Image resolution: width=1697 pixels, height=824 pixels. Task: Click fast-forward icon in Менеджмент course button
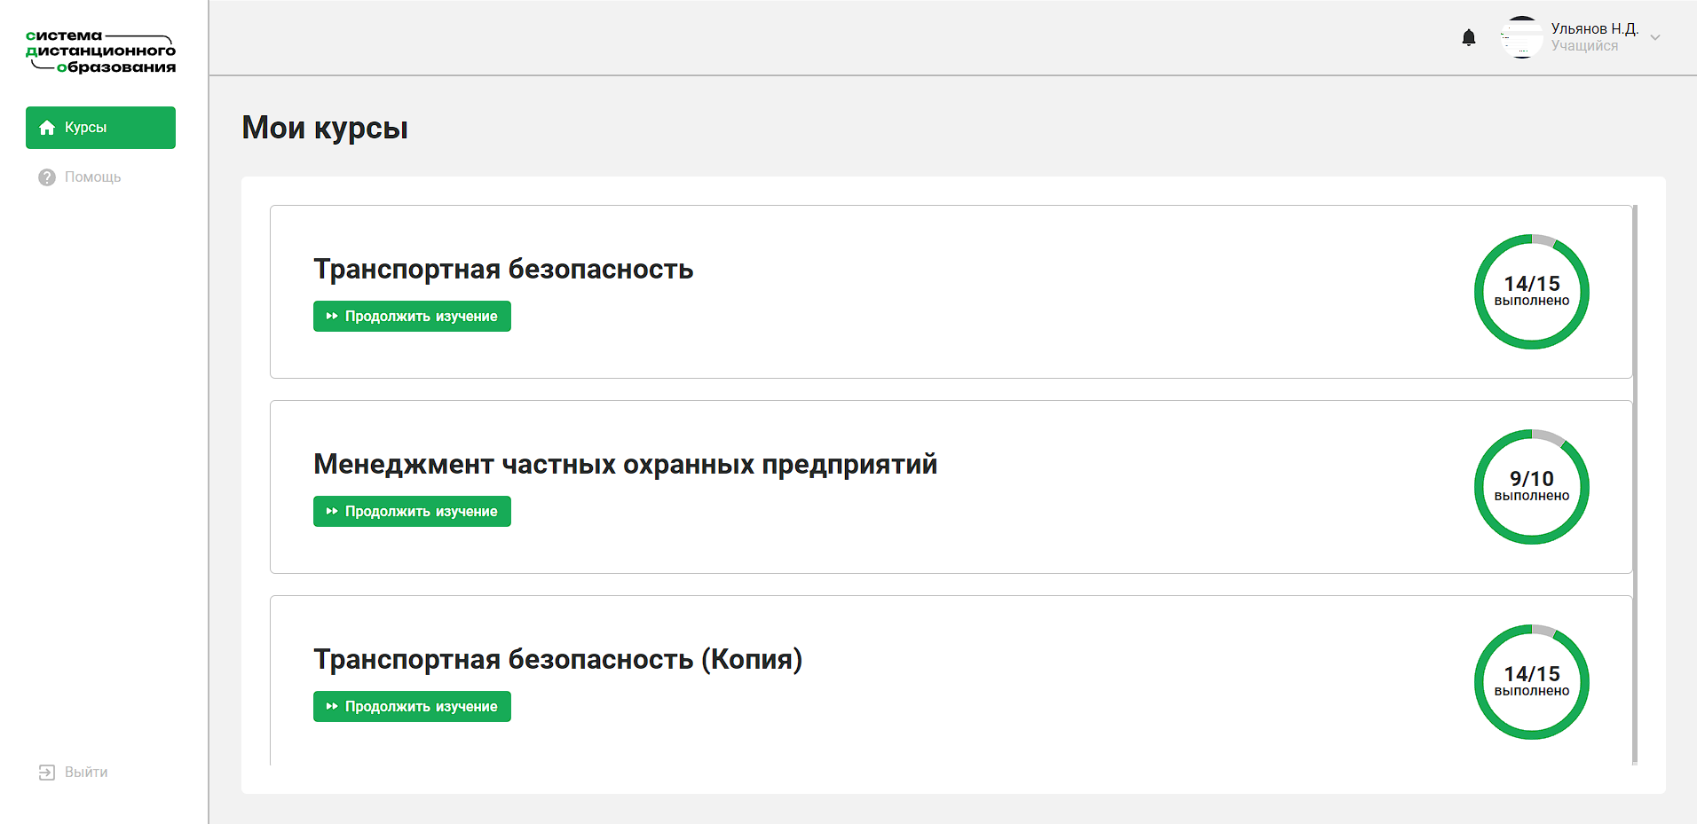coord(332,512)
